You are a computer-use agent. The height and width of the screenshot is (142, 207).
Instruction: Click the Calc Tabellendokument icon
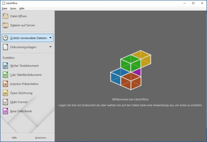pyautogui.click(x=6, y=75)
